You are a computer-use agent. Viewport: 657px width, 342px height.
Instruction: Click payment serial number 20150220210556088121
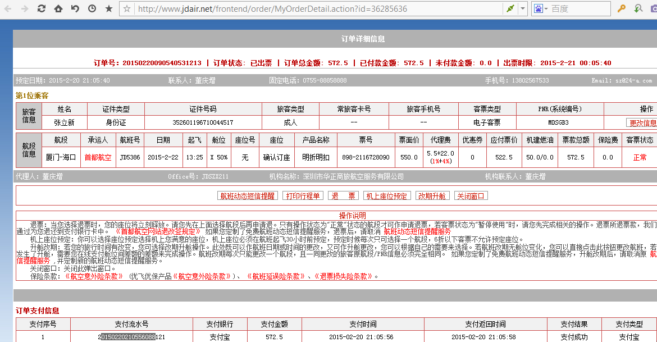point(131,337)
